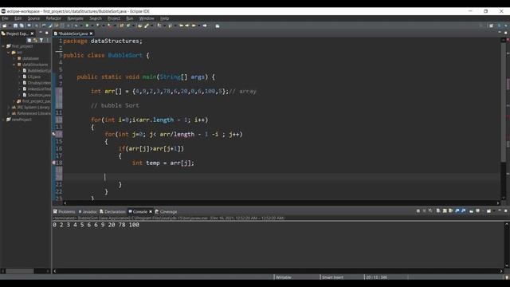Clear Console using its toolbar icon
Viewport: 510px width, 287px height.
click(x=438, y=210)
